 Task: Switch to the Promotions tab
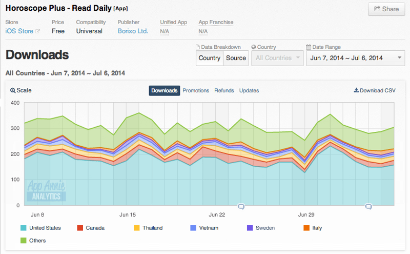pos(196,91)
